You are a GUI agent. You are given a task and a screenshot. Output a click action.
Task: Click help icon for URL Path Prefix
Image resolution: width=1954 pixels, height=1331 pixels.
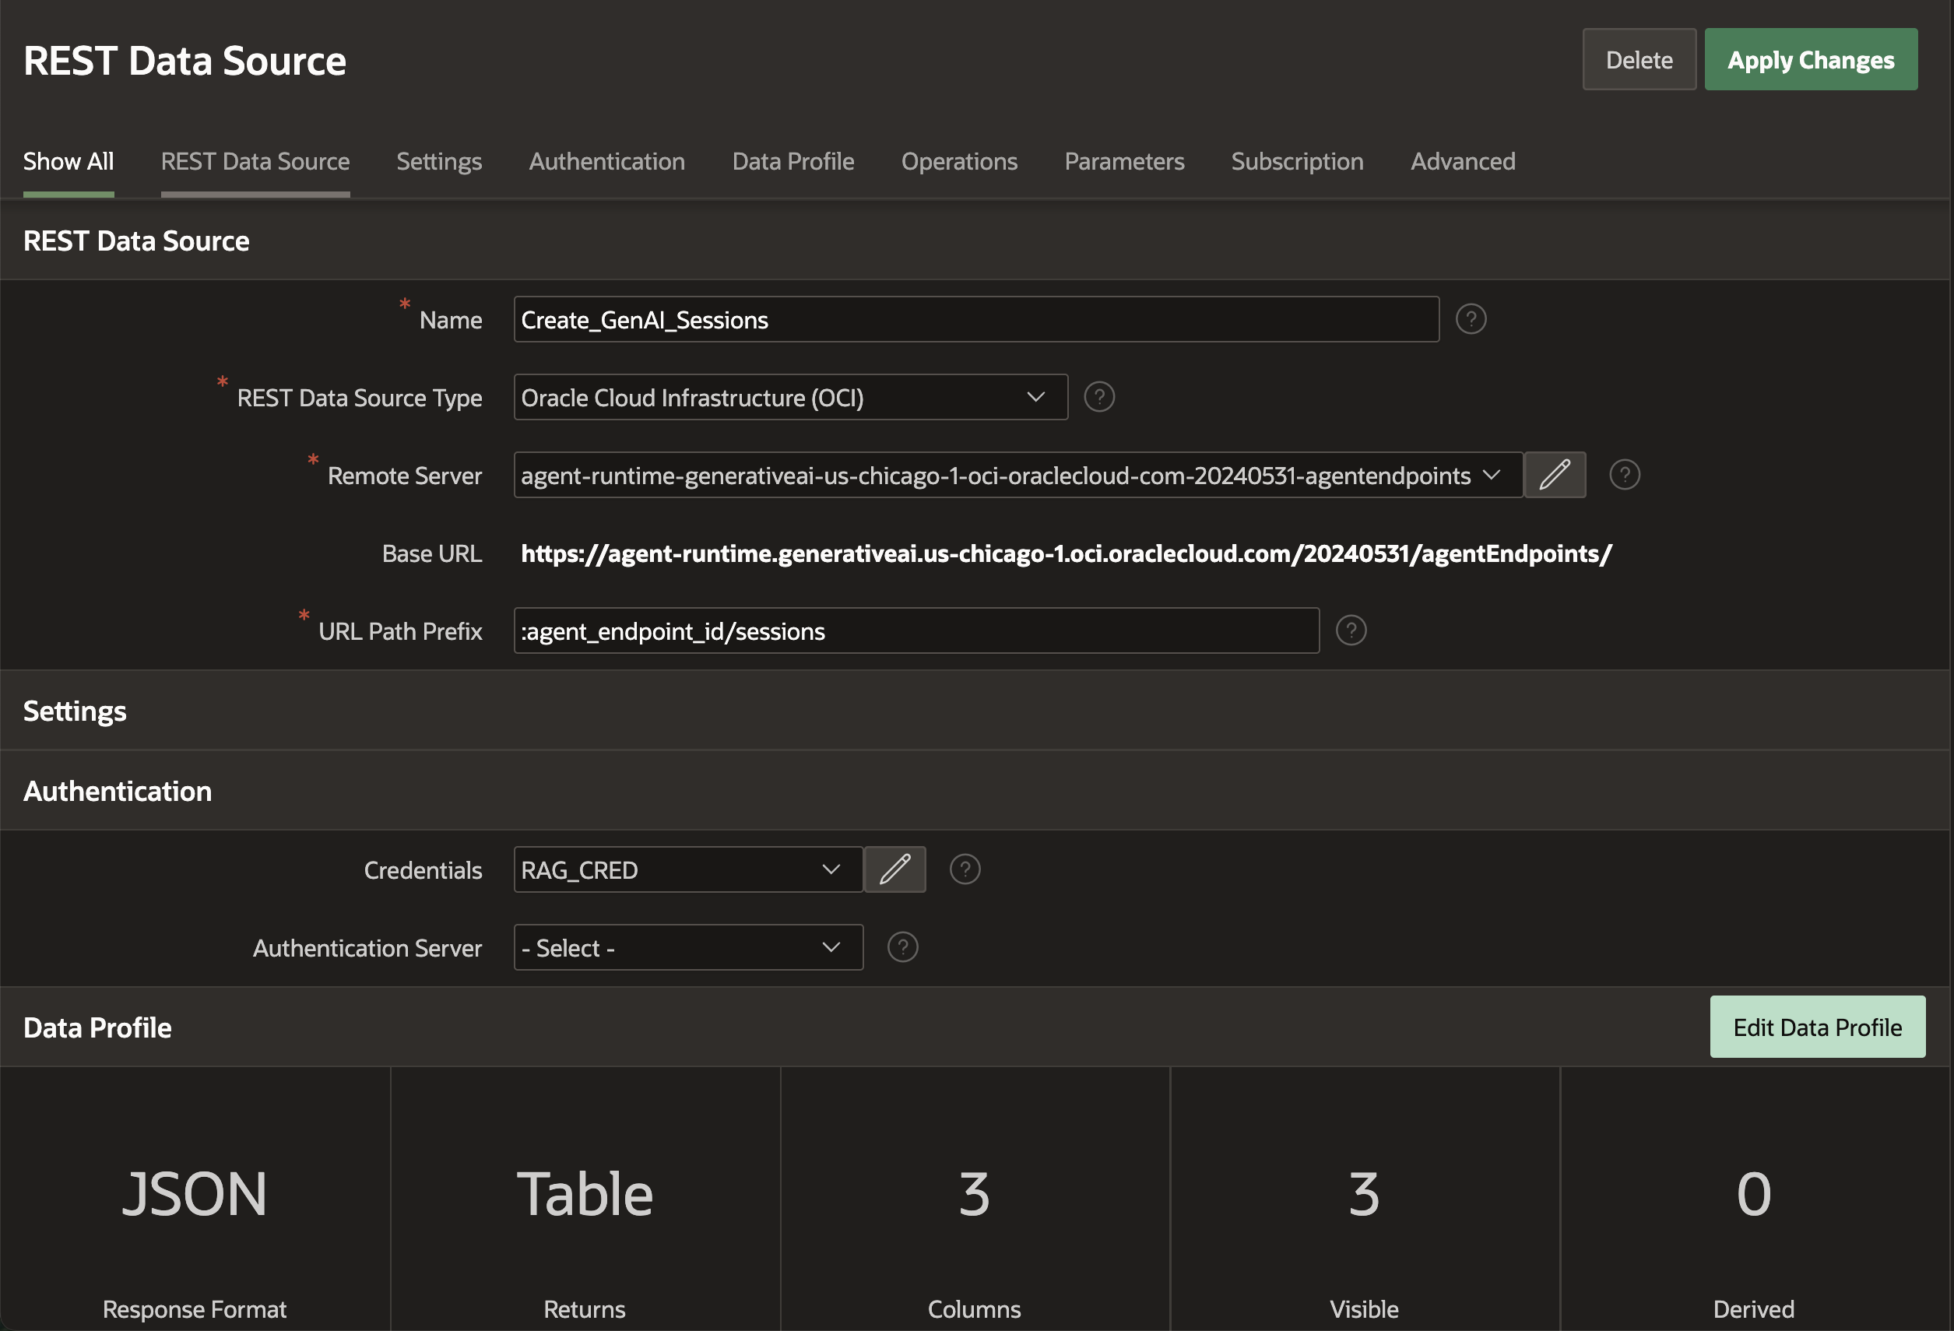pos(1351,630)
